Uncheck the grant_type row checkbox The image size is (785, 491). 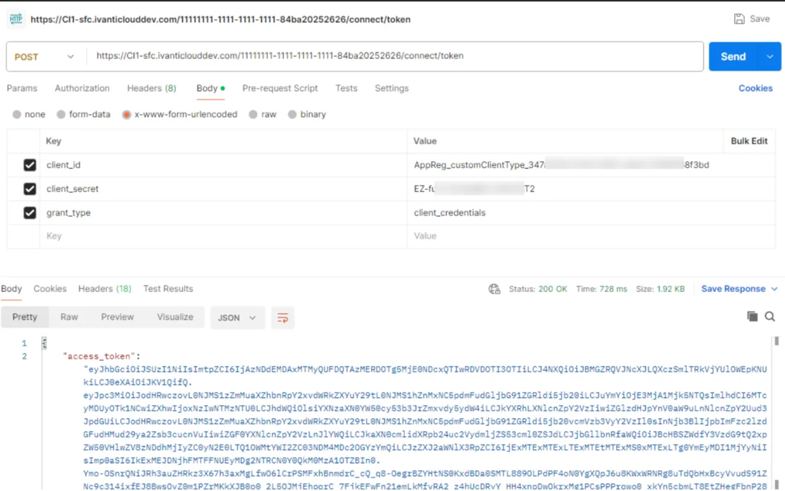(29, 213)
